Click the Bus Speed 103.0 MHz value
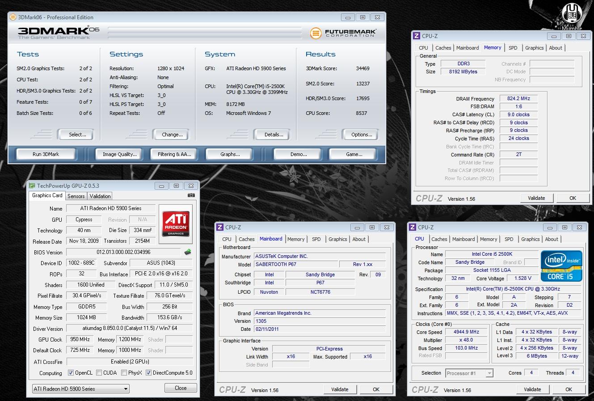The image size is (594, 401). coord(467,348)
